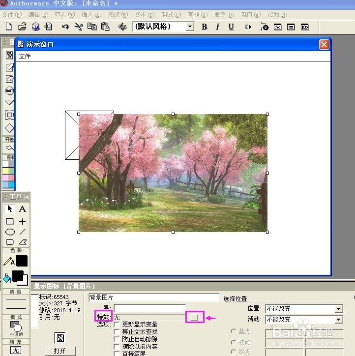Click the Undo arrow icon
Image resolution: width=355 pixels, height=356 pixels.
(x=65, y=27)
